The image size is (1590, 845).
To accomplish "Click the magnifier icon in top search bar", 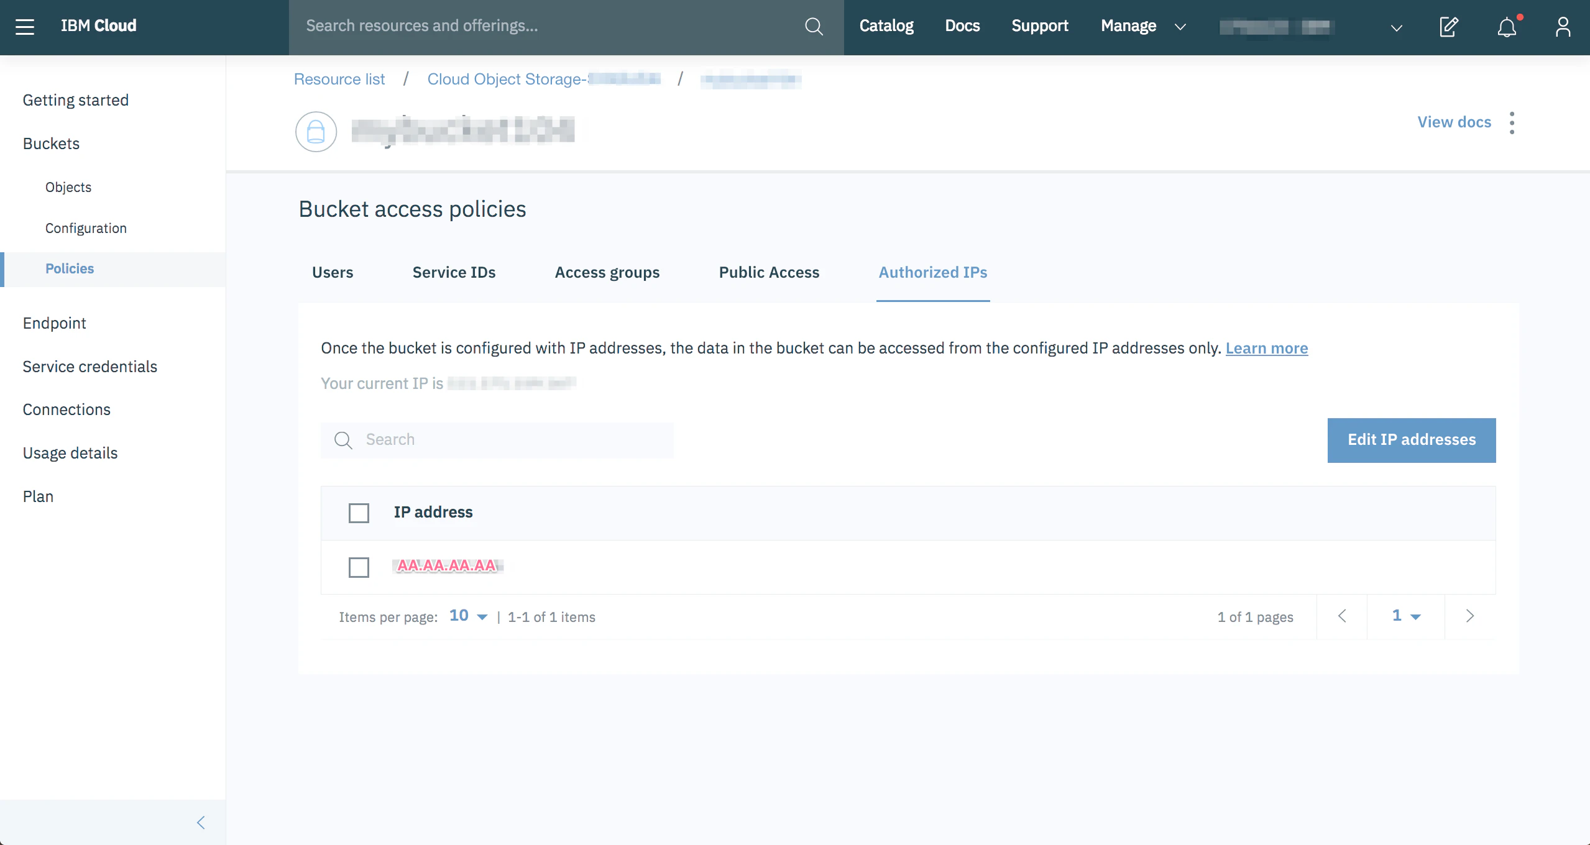I will (814, 27).
